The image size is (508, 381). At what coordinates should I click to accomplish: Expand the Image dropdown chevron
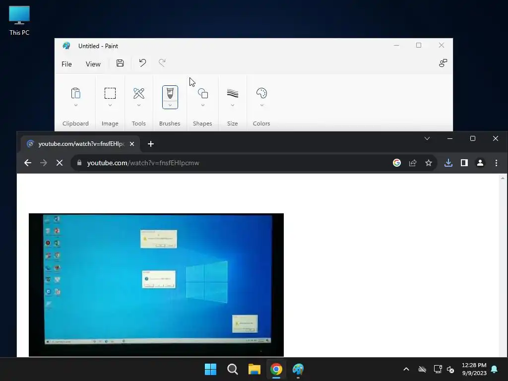110,105
